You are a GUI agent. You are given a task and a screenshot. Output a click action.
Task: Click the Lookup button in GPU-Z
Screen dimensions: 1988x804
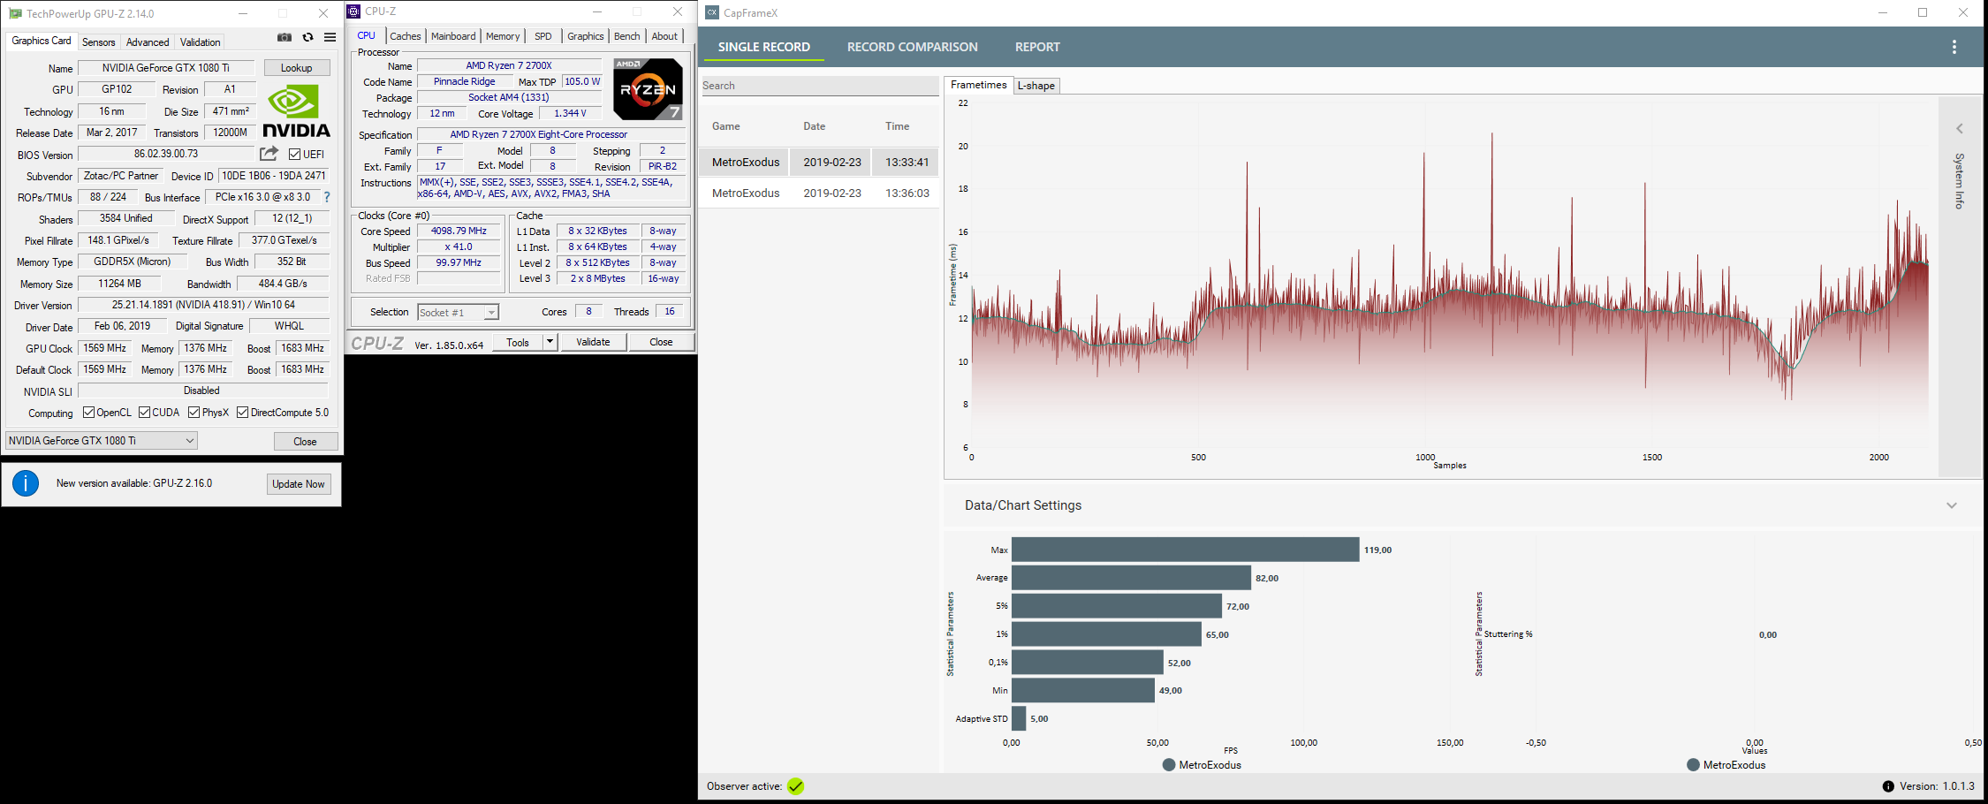click(x=297, y=68)
